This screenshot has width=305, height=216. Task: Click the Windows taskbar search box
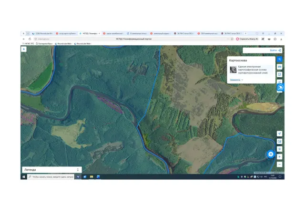51,177
